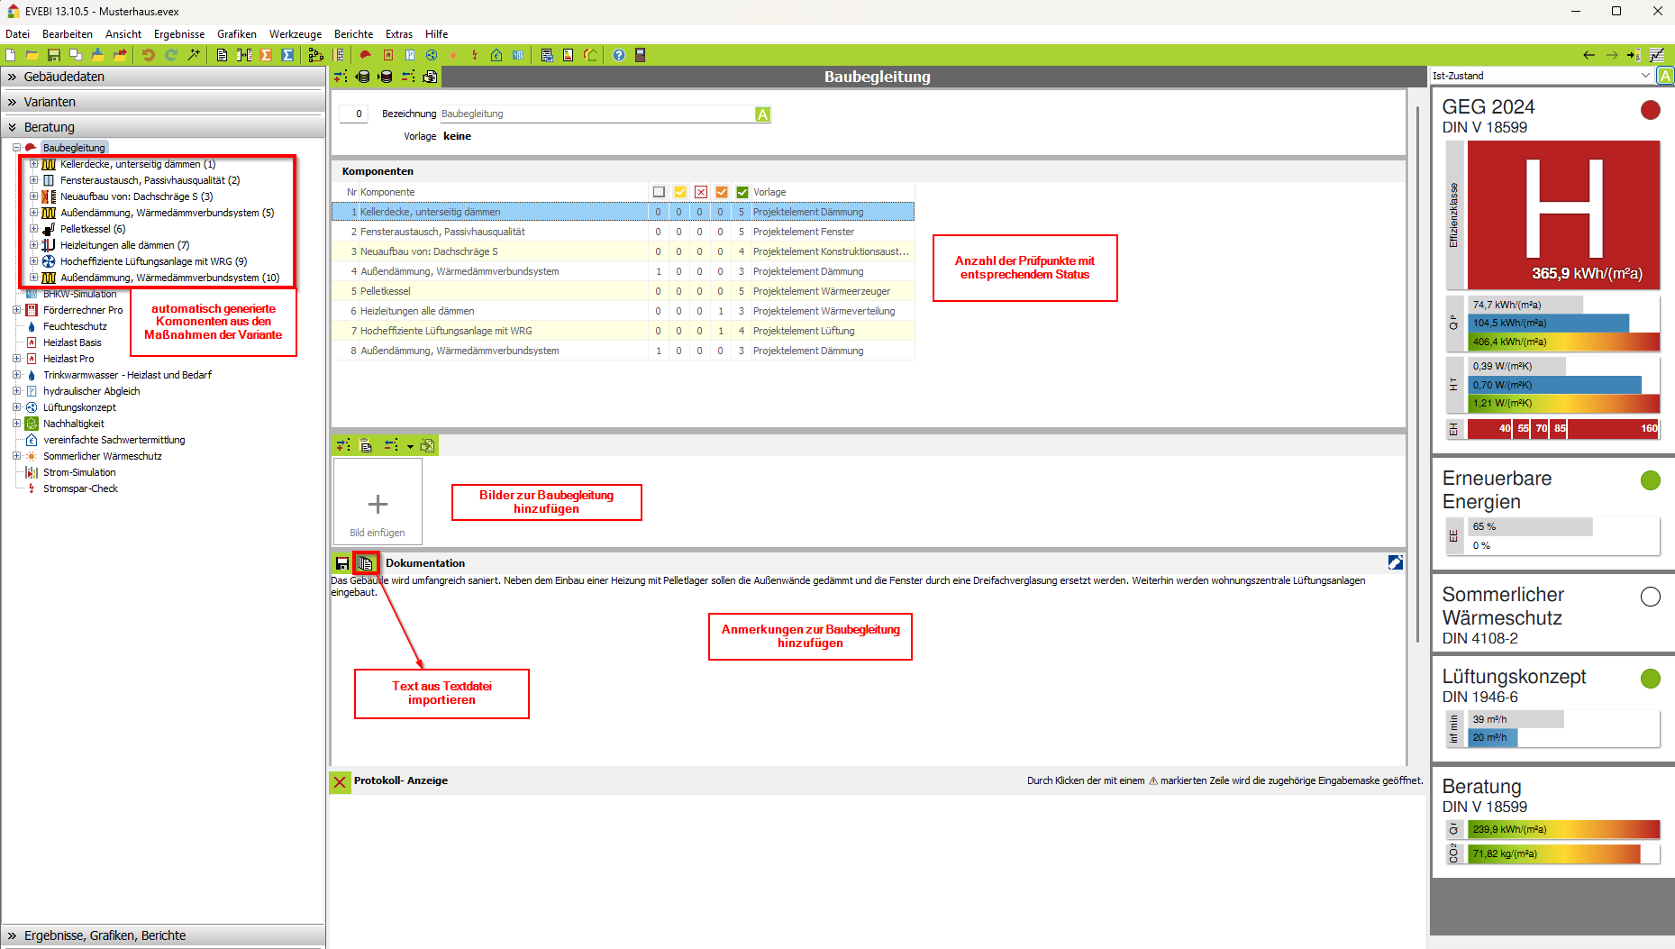Screen dimensions: 1675x949
Task: Click the exit door icon in the toolbar
Action: [x=641, y=55]
